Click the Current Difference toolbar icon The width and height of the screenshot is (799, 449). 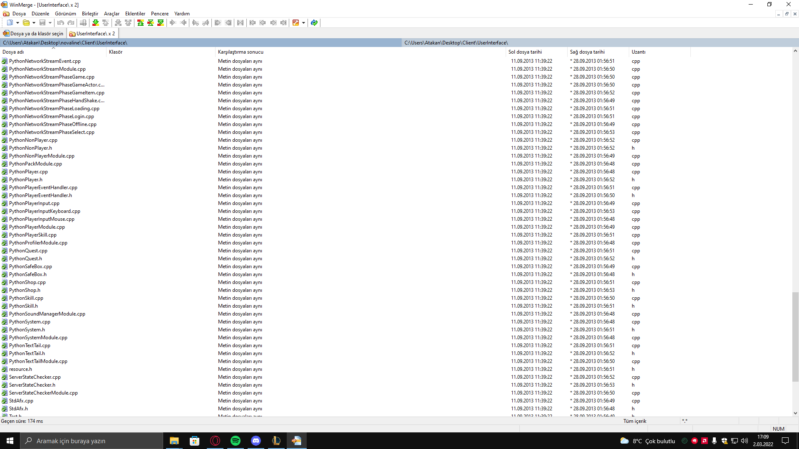(150, 23)
